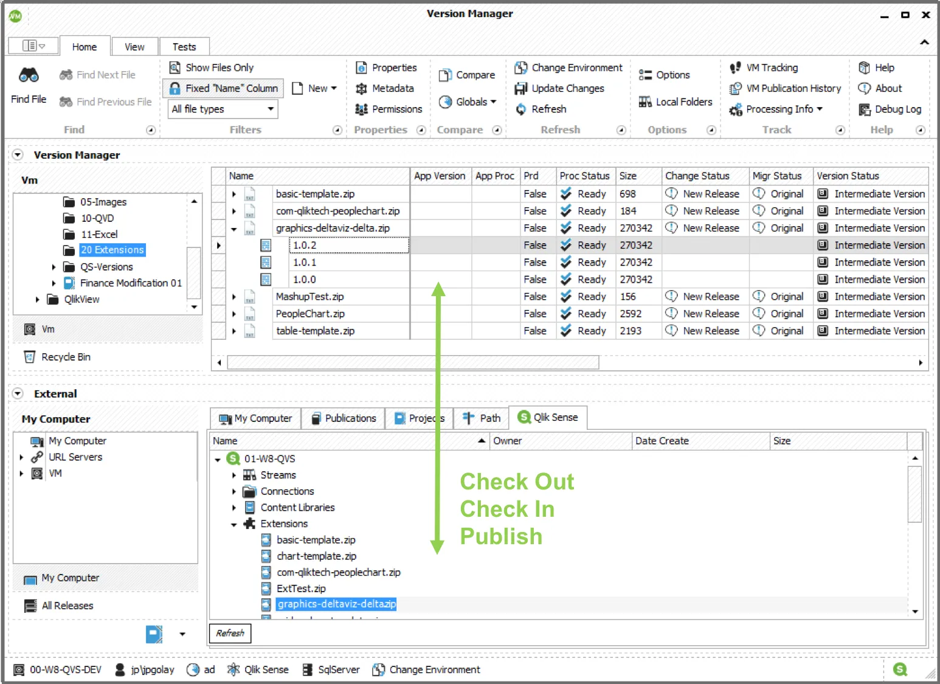Open Properties in the ribbon

click(x=386, y=67)
